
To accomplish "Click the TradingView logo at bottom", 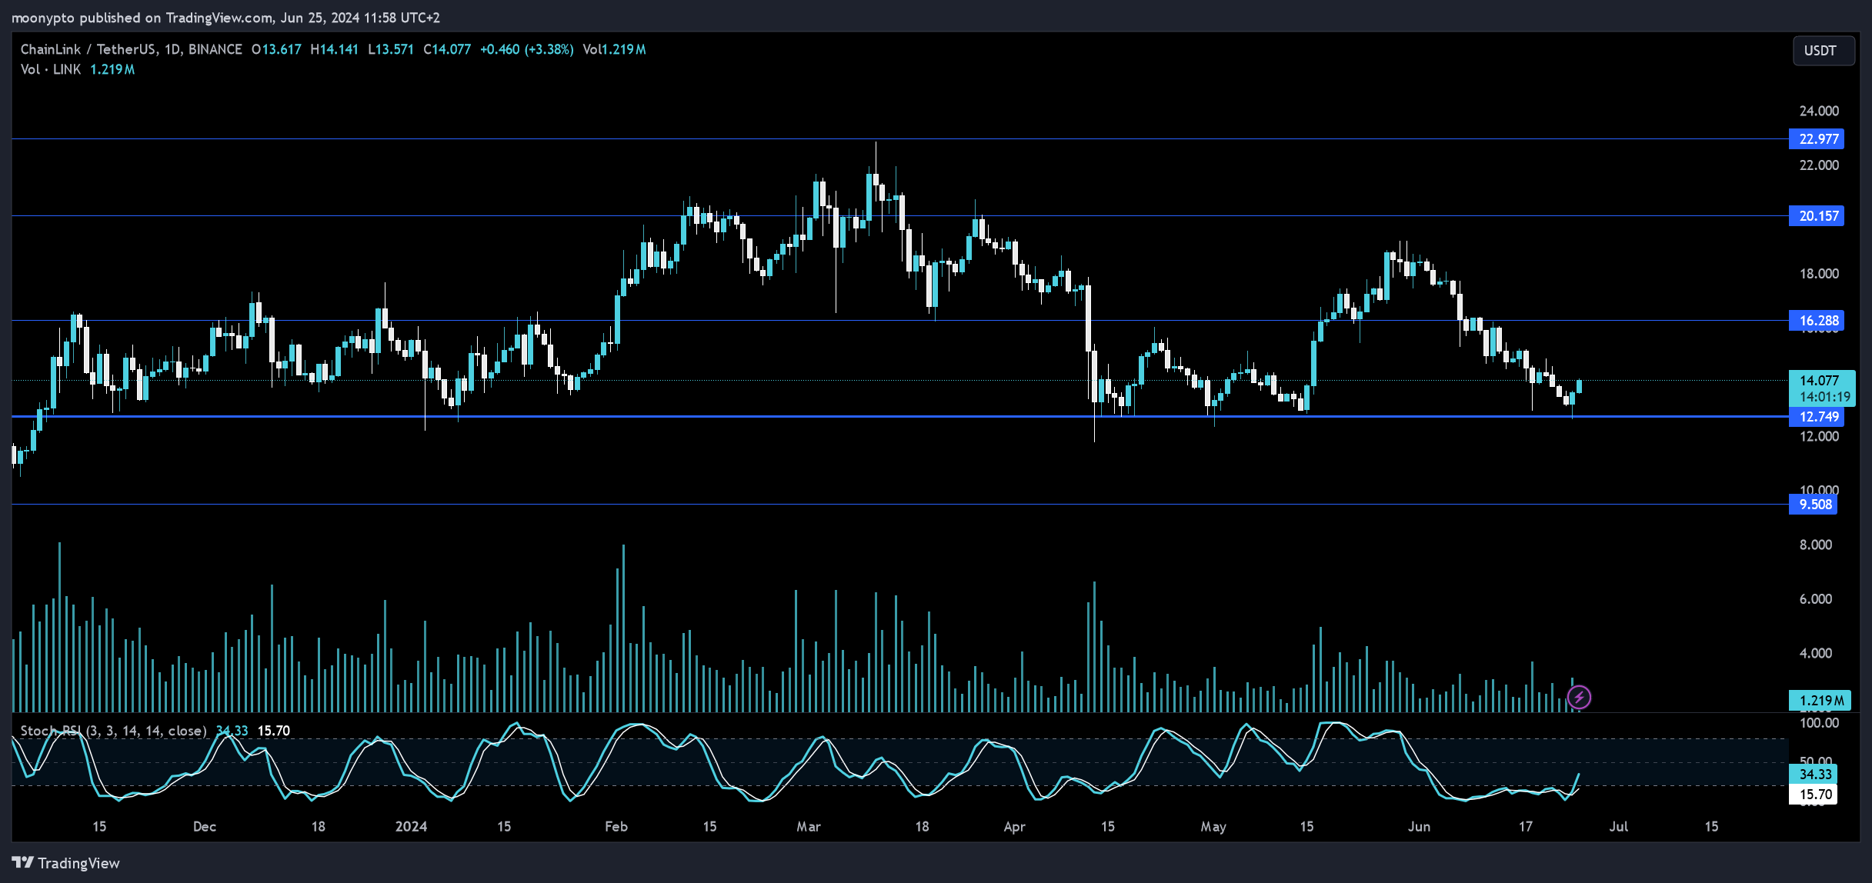I will click(x=66, y=863).
